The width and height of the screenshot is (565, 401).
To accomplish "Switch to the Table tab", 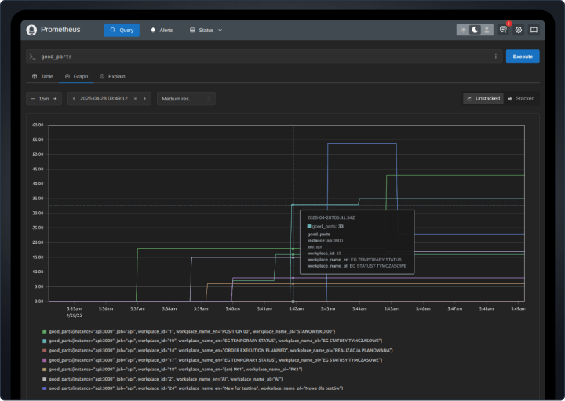I will coord(42,76).
